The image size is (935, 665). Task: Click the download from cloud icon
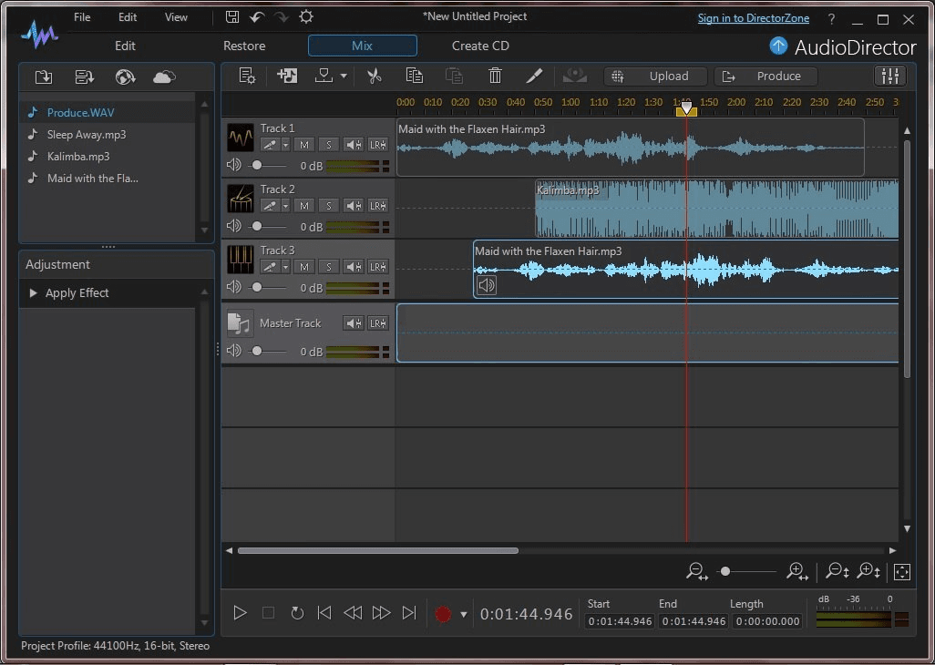[164, 77]
